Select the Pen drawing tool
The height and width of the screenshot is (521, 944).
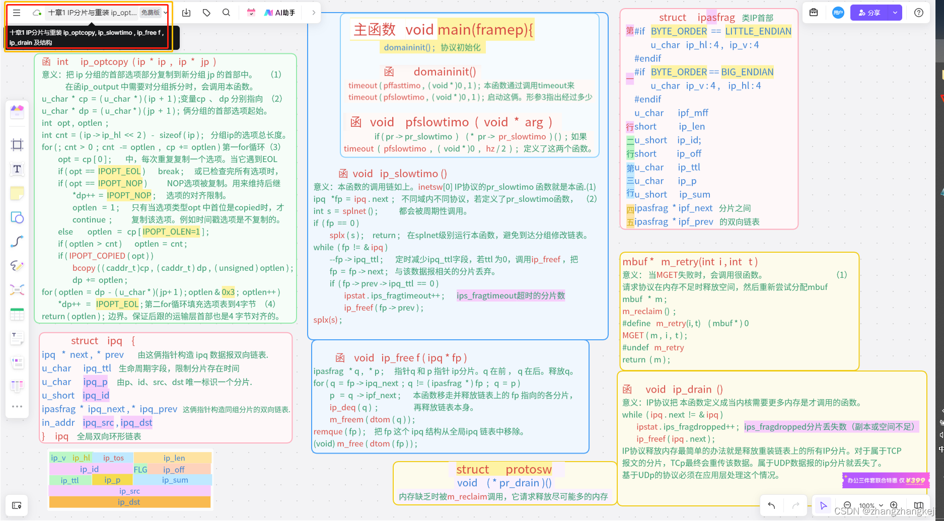click(17, 265)
